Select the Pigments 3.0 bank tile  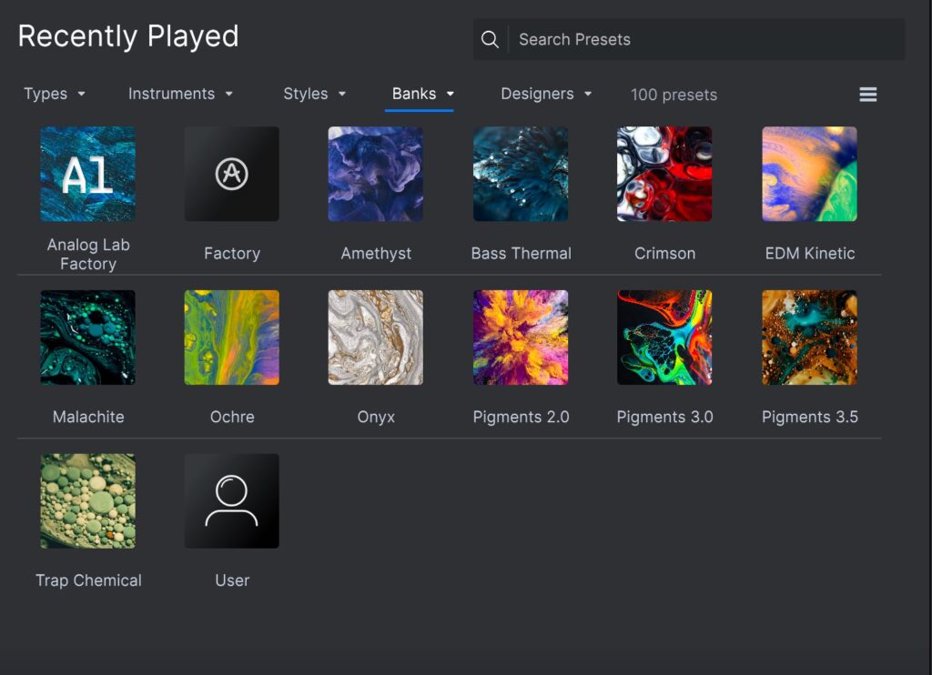tap(664, 337)
